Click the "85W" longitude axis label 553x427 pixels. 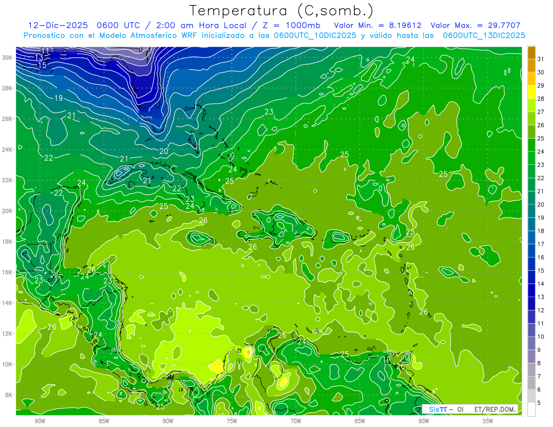(104, 421)
